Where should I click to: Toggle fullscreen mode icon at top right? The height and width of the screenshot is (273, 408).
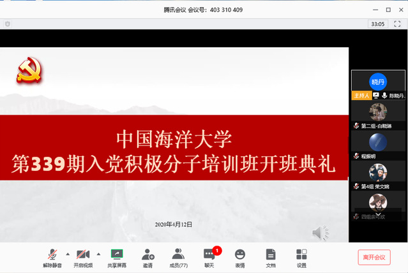[x=397, y=24]
